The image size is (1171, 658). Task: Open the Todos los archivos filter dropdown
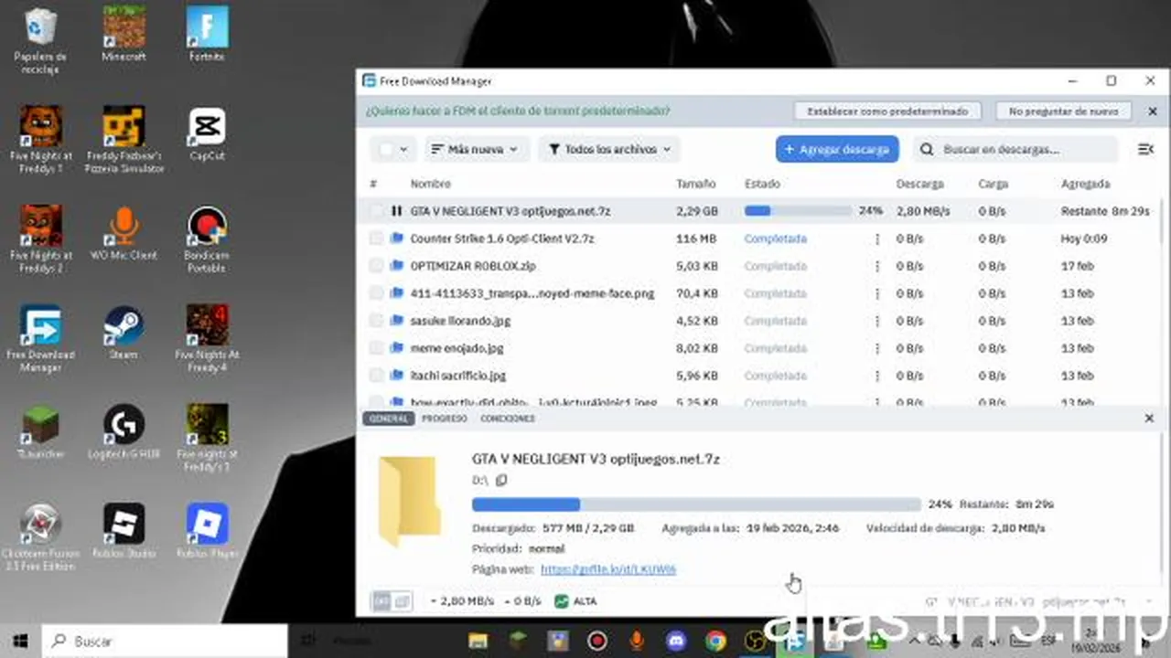click(x=609, y=149)
